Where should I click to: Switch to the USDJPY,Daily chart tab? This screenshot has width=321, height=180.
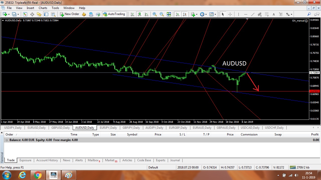(13, 128)
